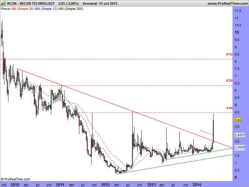Click the 10,5 value on price axis
249x187 pixels.
238,25
